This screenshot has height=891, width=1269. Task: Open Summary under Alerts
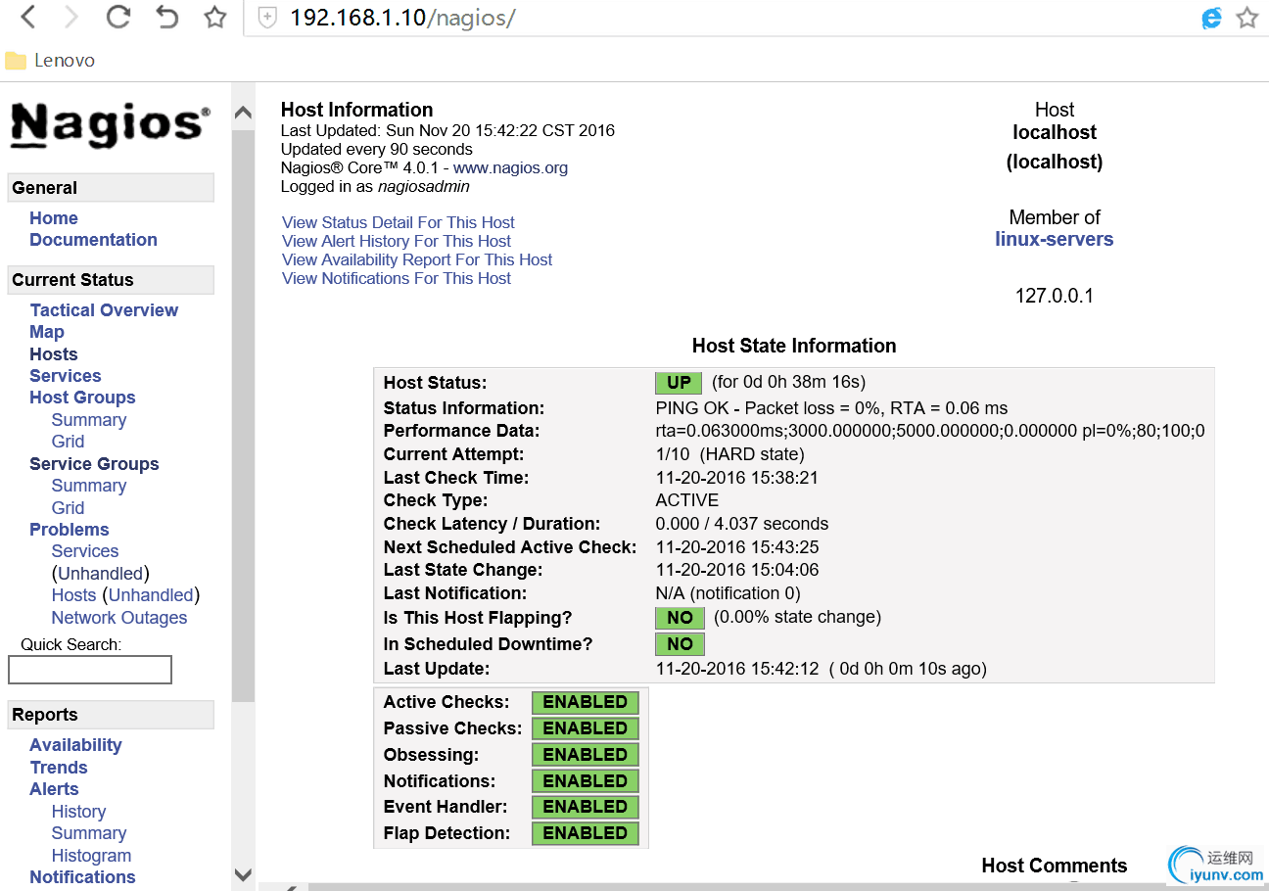[x=89, y=833]
